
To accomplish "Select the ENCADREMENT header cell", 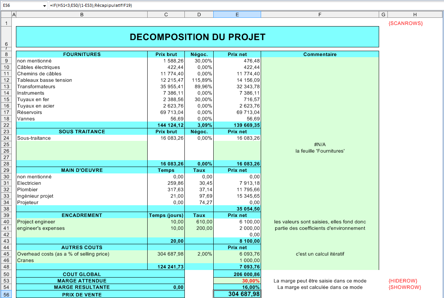I will coord(82,215).
